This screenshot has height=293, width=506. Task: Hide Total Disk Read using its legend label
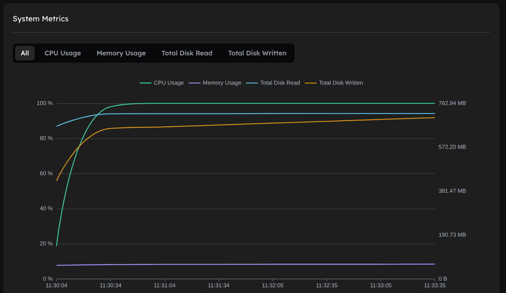tap(280, 83)
